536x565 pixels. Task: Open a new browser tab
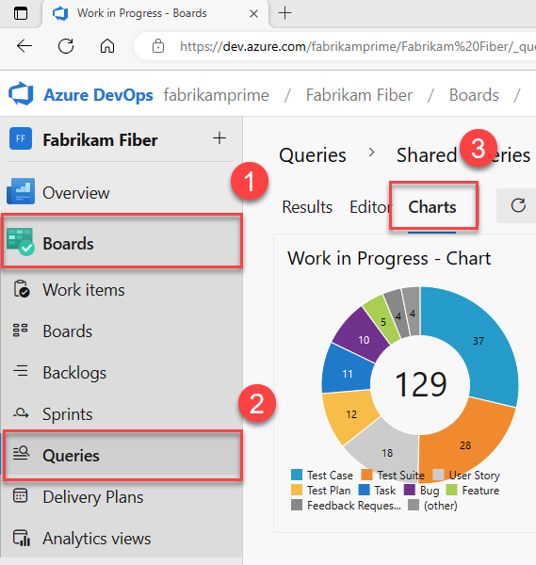point(284,13)
